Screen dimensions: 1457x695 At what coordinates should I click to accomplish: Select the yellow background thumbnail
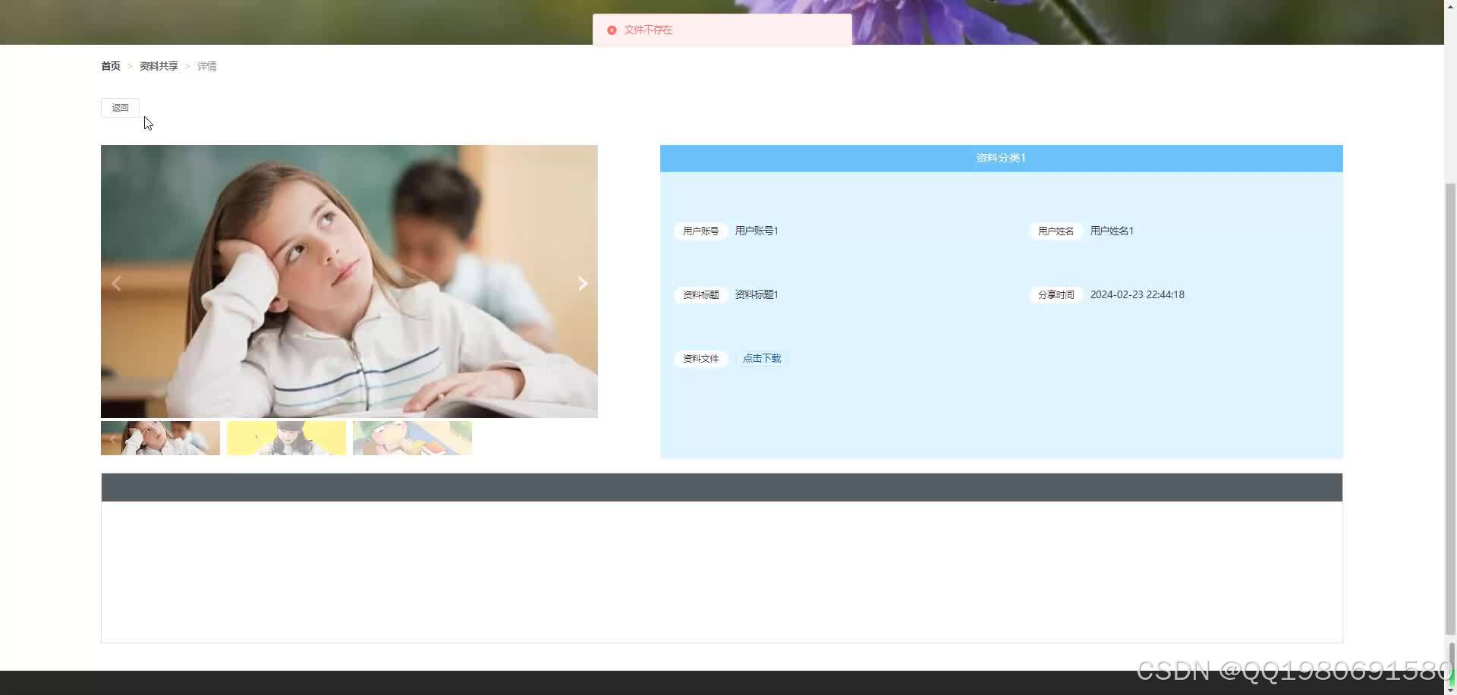click(x=286, y=438)
